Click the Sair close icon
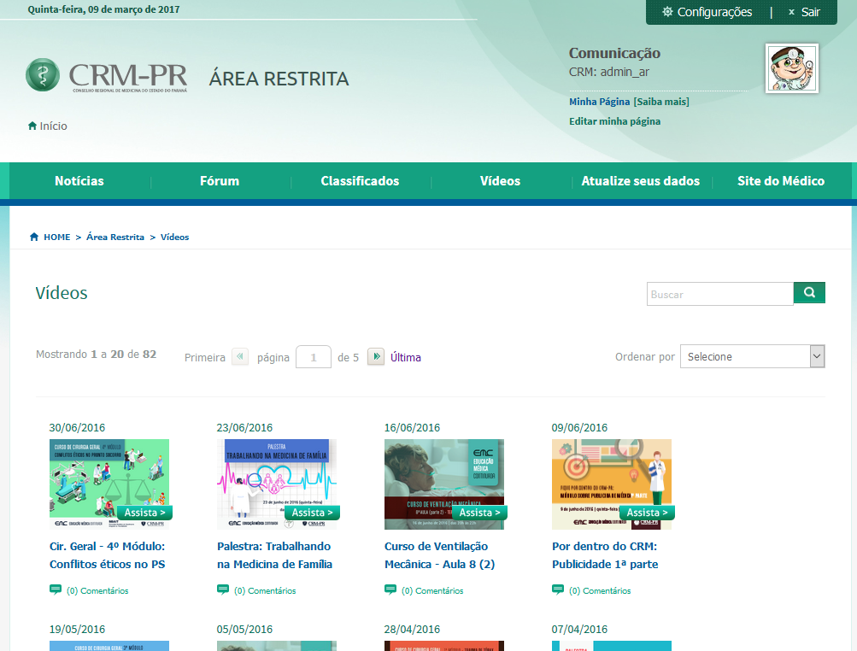Viewport: 857px width, 651px height. [x=791, y=12]
